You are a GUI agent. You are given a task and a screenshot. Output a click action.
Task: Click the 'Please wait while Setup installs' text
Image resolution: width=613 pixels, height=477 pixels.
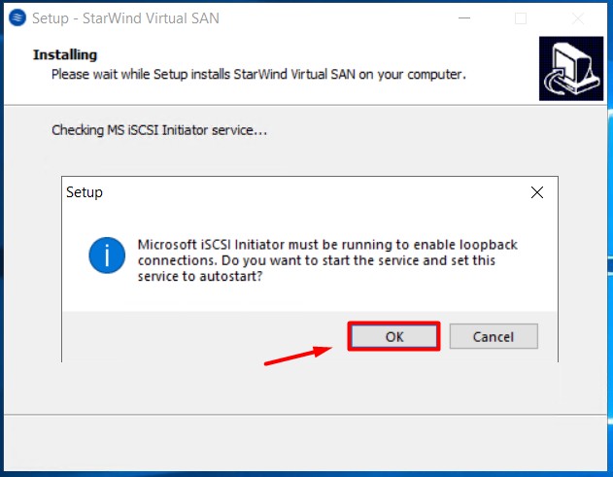coord(258,74)
